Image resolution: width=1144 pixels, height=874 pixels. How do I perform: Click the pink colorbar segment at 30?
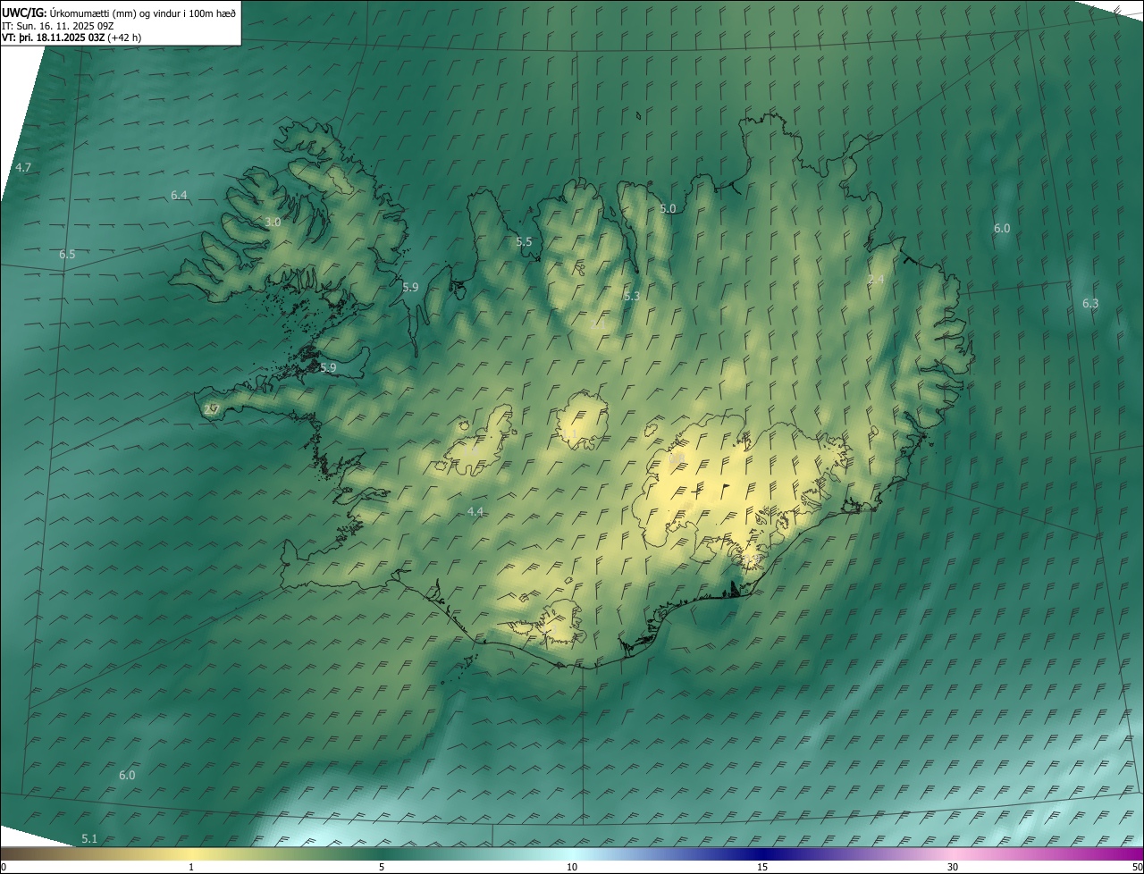click(953, 854)
